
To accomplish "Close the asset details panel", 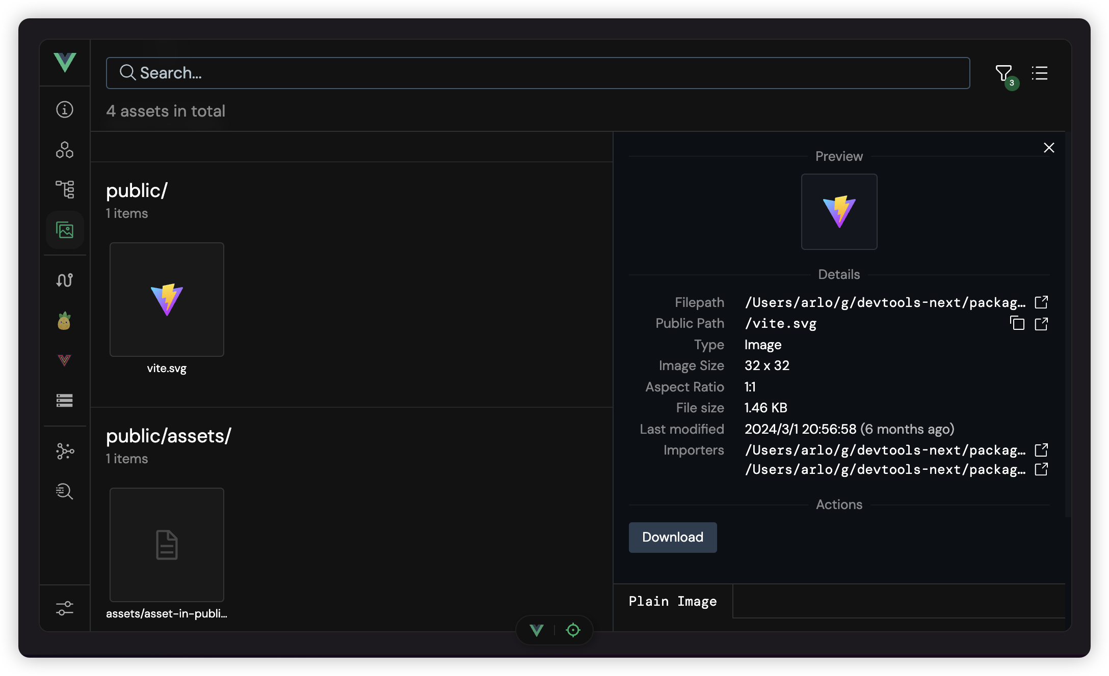I will coord(1049,148).
